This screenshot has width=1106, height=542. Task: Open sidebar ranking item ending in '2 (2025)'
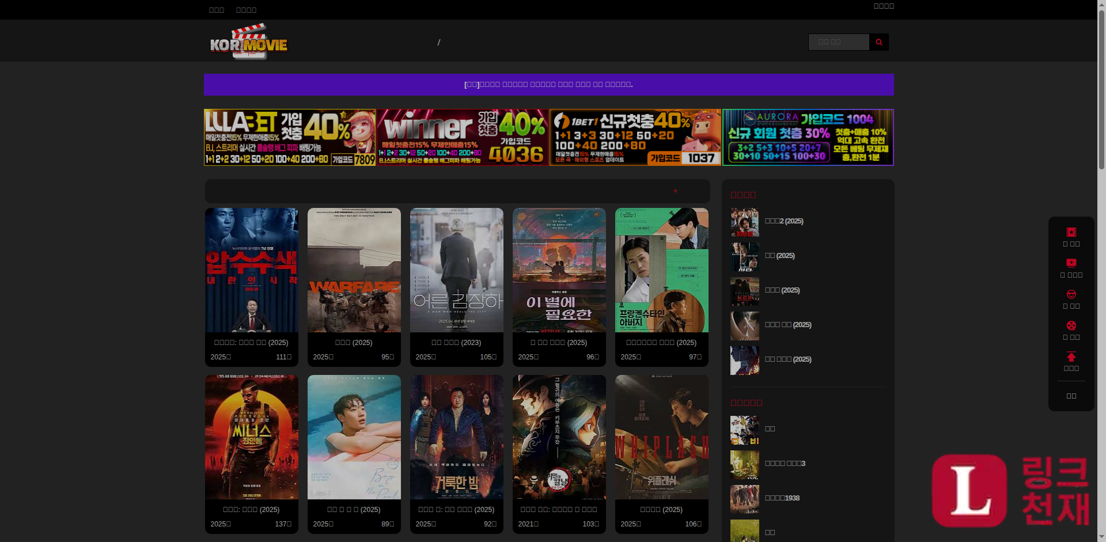coord(784,221)
